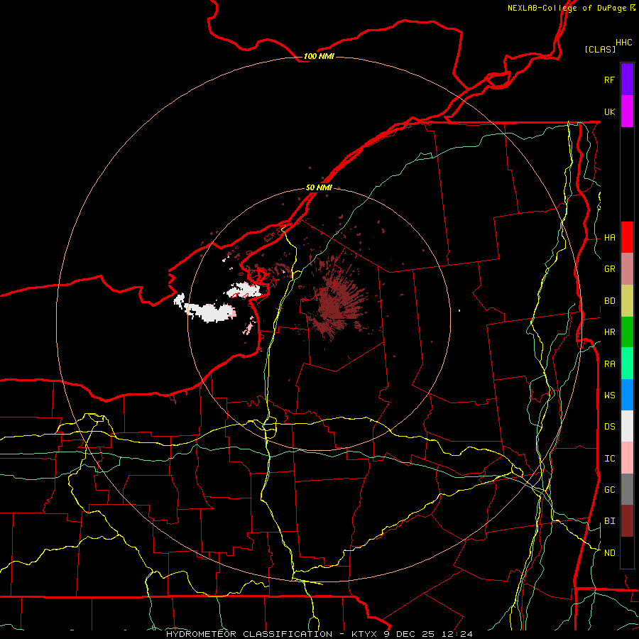Click the UK legend label

(x=610, y=111)
